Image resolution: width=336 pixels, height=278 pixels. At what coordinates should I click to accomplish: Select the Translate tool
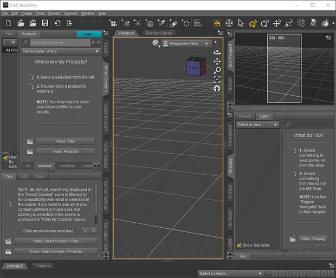pos(277,23)
